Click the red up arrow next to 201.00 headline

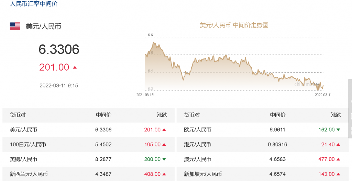point(75,68)
